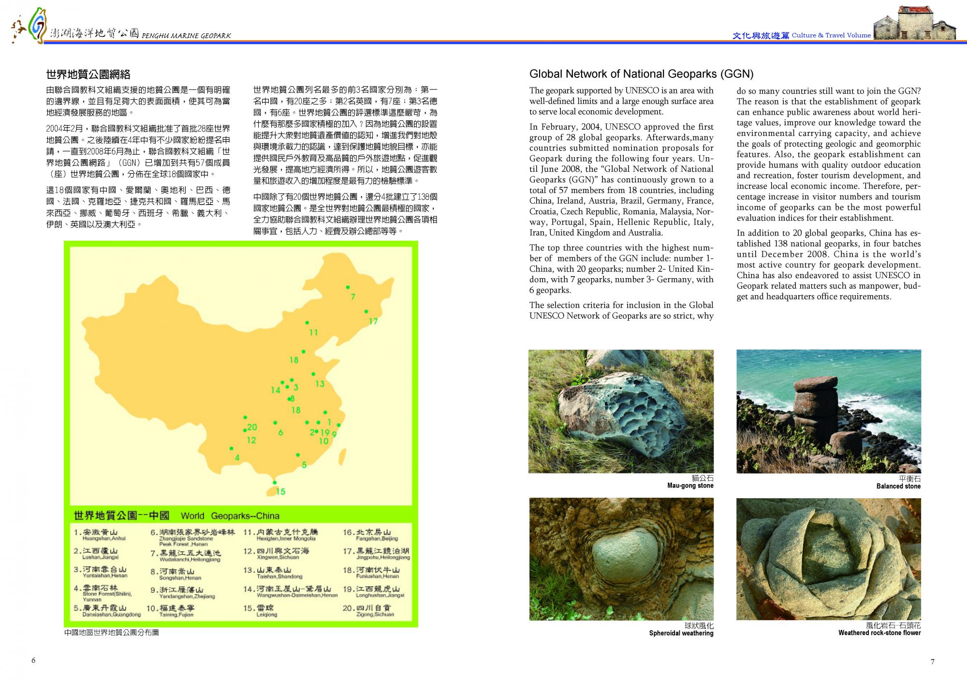Select the Spheroidal weathering photo
967x684 pixels.
[621, 559]
